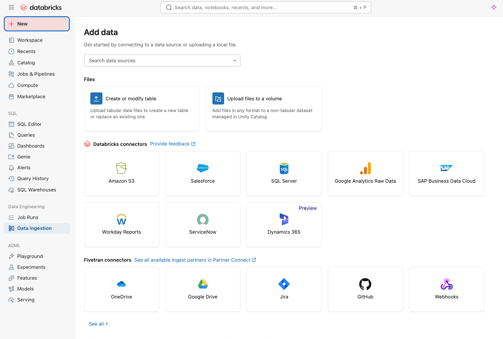The height and width of the screenshot is (339, 503).
Task: Select the Amazon S3 connector icon
Action: click(121, 168)
